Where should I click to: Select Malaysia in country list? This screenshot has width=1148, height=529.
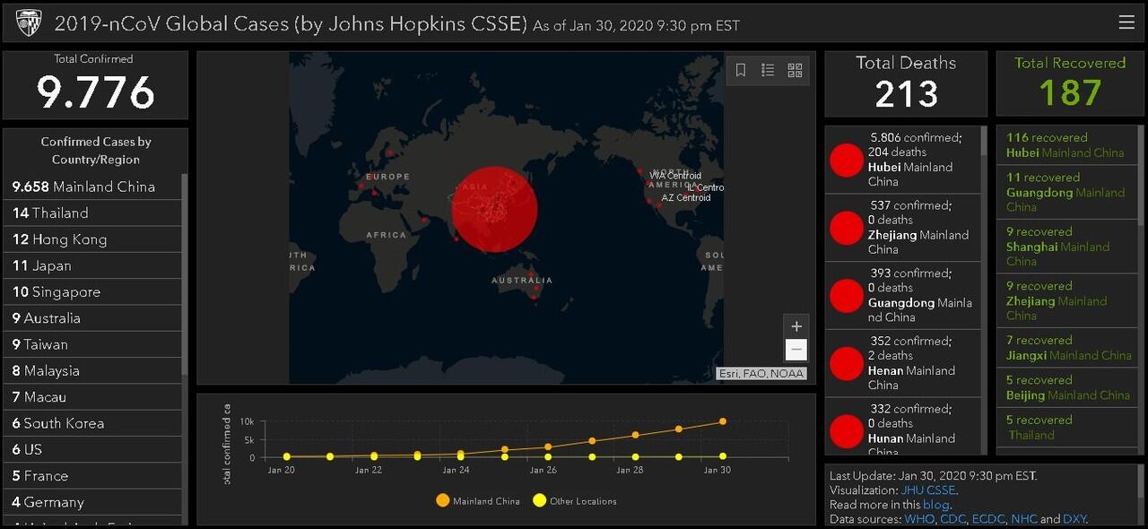pos(92,370)
